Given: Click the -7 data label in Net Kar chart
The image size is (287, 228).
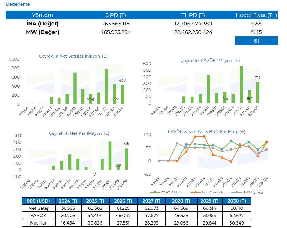Looking at the screenshot, I should point(94,175).
